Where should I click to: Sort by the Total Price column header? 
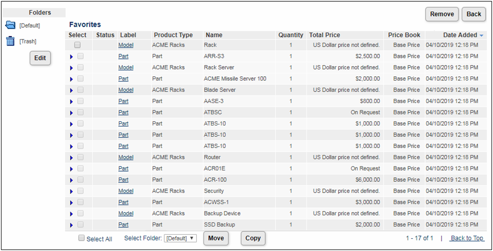pos(324,35)
